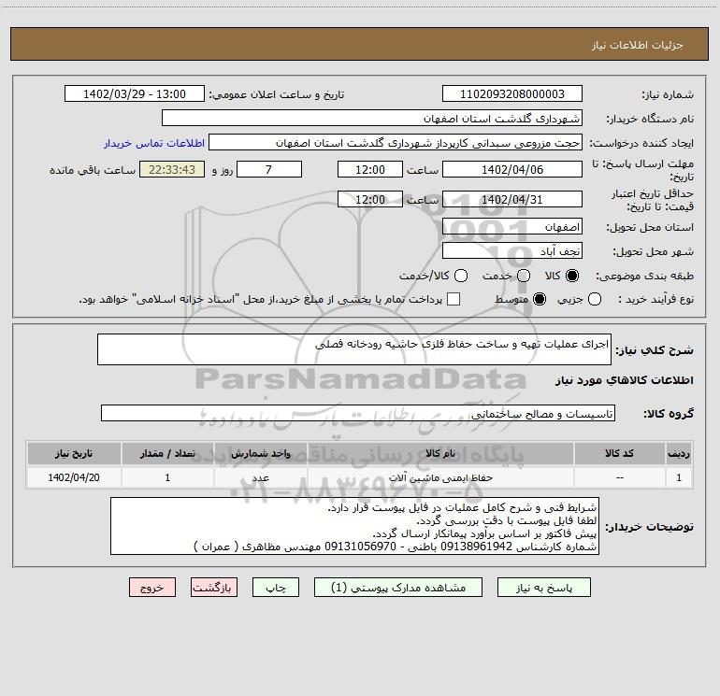Select the کالا radio button

(572, 276)
